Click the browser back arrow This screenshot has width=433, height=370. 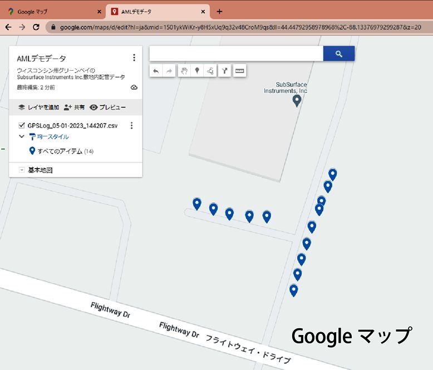(x=8, y=27)
